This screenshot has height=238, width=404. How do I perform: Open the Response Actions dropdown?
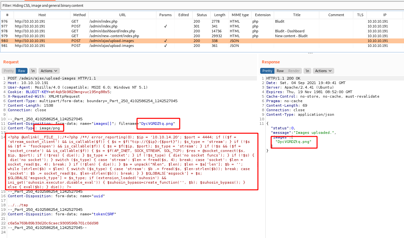point(324,71)
